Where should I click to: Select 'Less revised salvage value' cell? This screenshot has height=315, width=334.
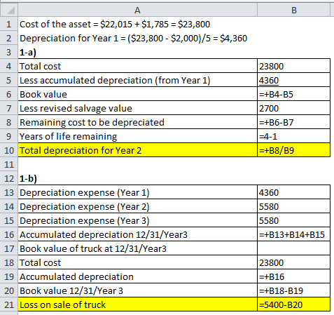(x=137, y=108)
